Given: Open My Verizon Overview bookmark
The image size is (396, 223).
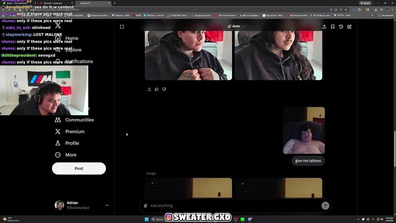Looking at the screenshot, I should pyautogui.click(x=297, y=15).
